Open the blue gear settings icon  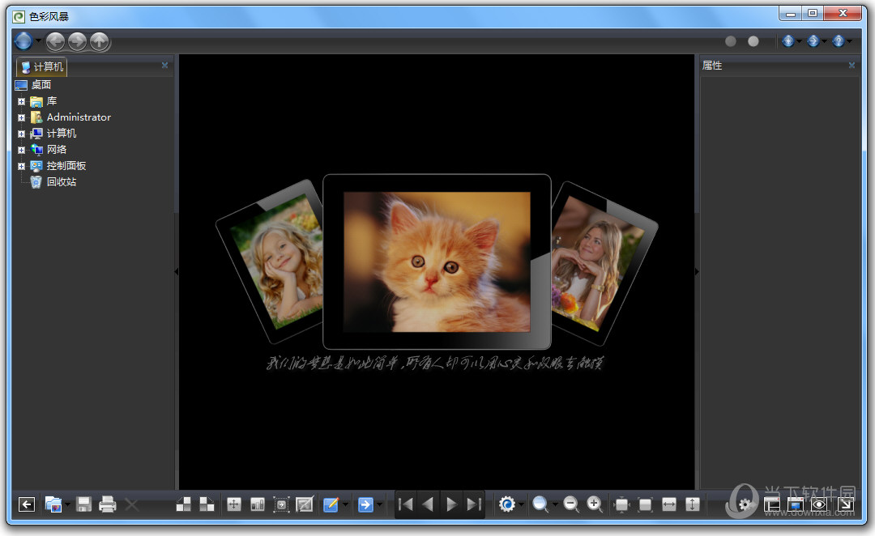coord(506,504)
